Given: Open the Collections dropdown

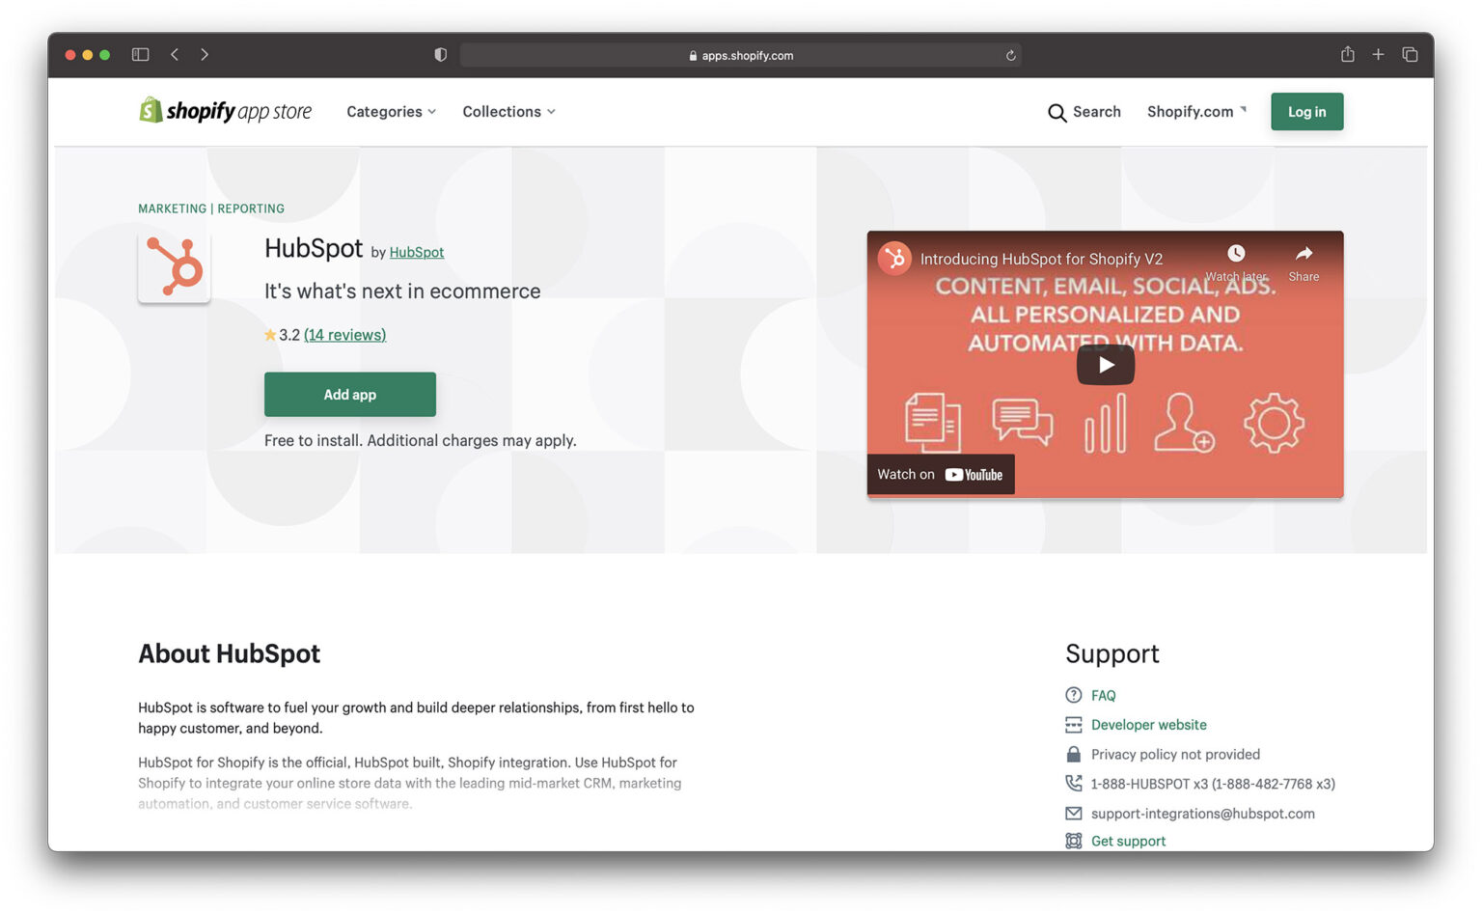Looking at the screenshot, I should pos(508,112).
